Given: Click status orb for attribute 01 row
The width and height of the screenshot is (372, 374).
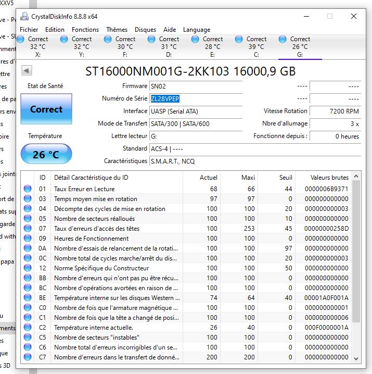Looking at the screenshot, I should pyautogui.click(x=28, y=189).
